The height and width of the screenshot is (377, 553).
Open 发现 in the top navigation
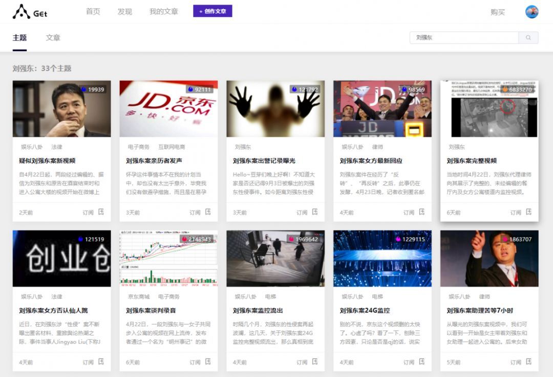click(125, 12)
